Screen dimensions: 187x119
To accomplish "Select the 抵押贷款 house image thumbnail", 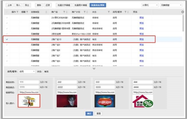I will tap(143, 101).
